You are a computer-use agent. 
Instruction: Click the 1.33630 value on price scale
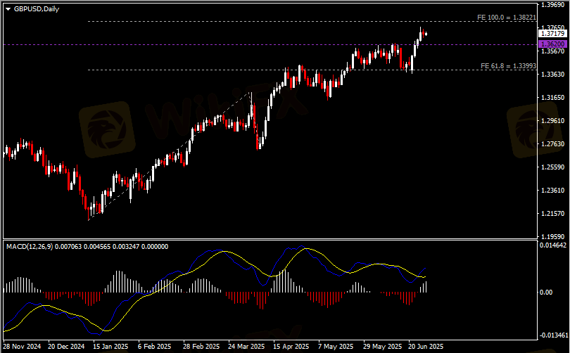552,75
